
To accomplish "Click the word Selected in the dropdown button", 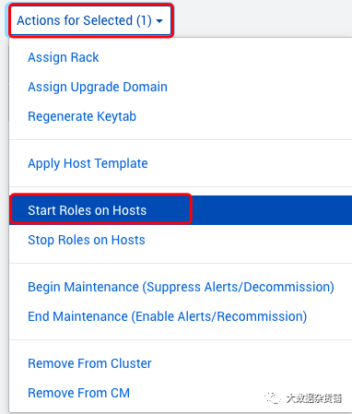I will coord(108,20).
